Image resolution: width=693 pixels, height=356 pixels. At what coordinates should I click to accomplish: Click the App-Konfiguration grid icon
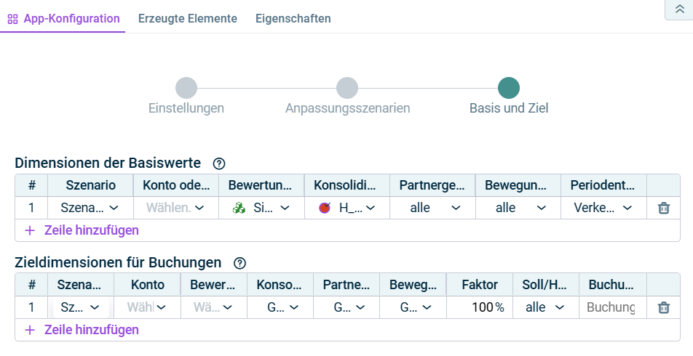[12, 19]
